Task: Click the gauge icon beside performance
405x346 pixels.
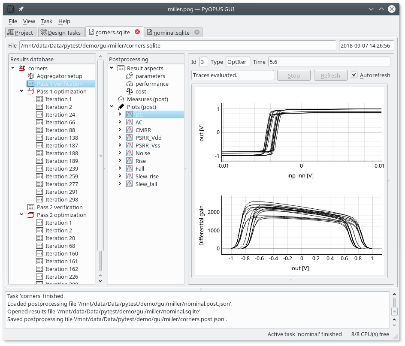Action: (130, 84)
